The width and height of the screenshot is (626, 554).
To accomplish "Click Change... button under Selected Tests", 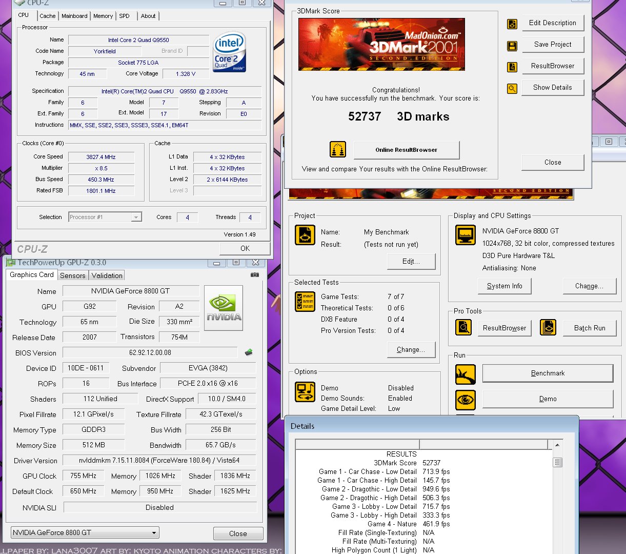I will coord(411,350).
